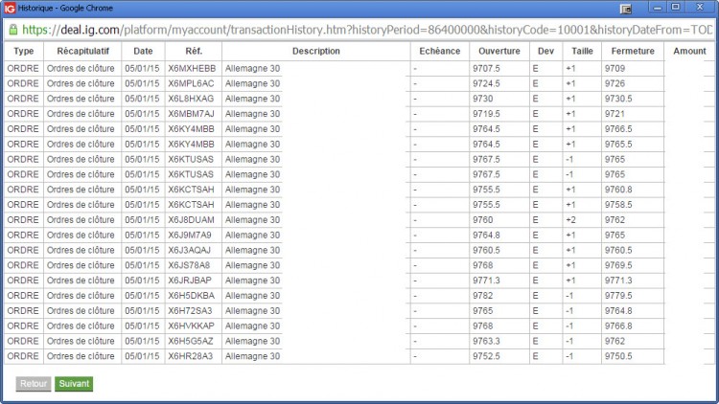The image size is (719, 404).
Task: Click closing price 9750.5
Action: (x=618, y=356)
